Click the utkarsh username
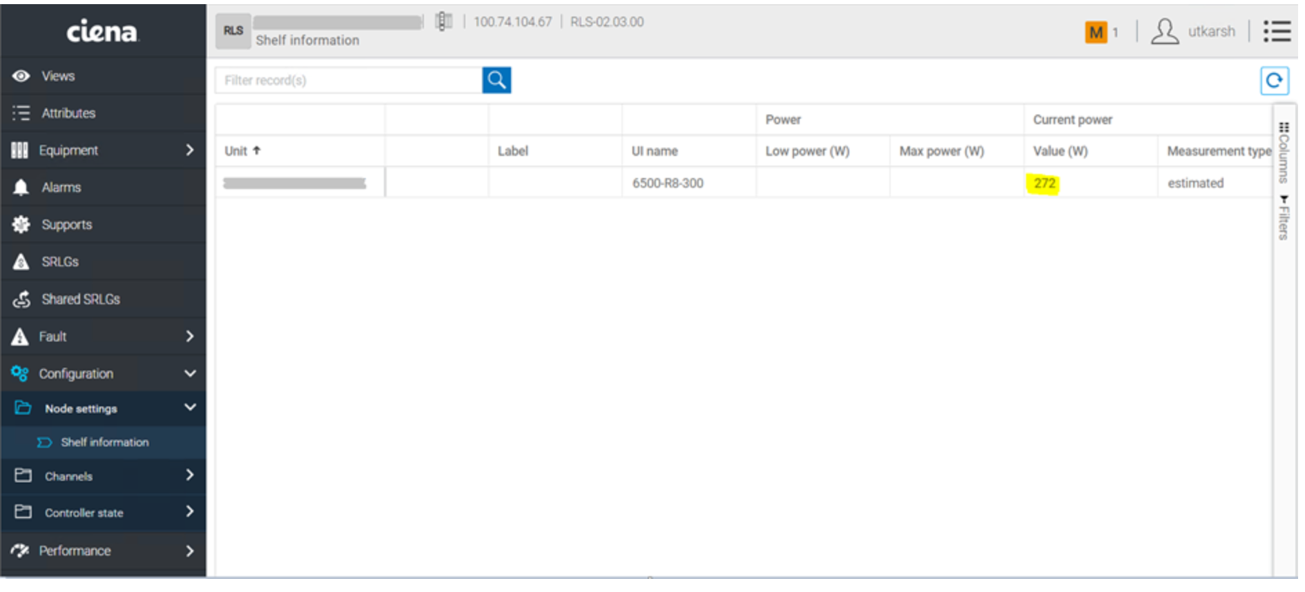Screen dimensions: 1305x592 click(1211, 31)
